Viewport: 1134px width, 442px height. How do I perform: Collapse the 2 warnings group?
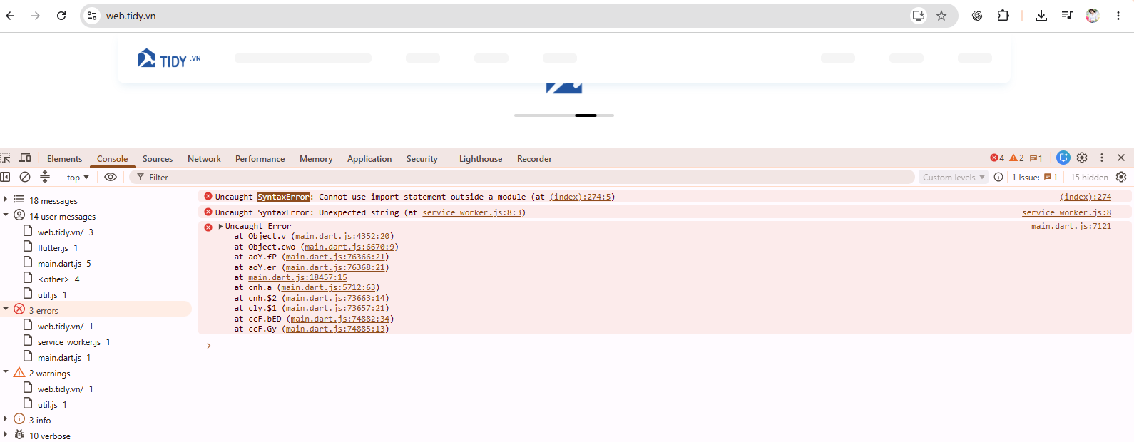pyautogui.click(x=6, y=372)
